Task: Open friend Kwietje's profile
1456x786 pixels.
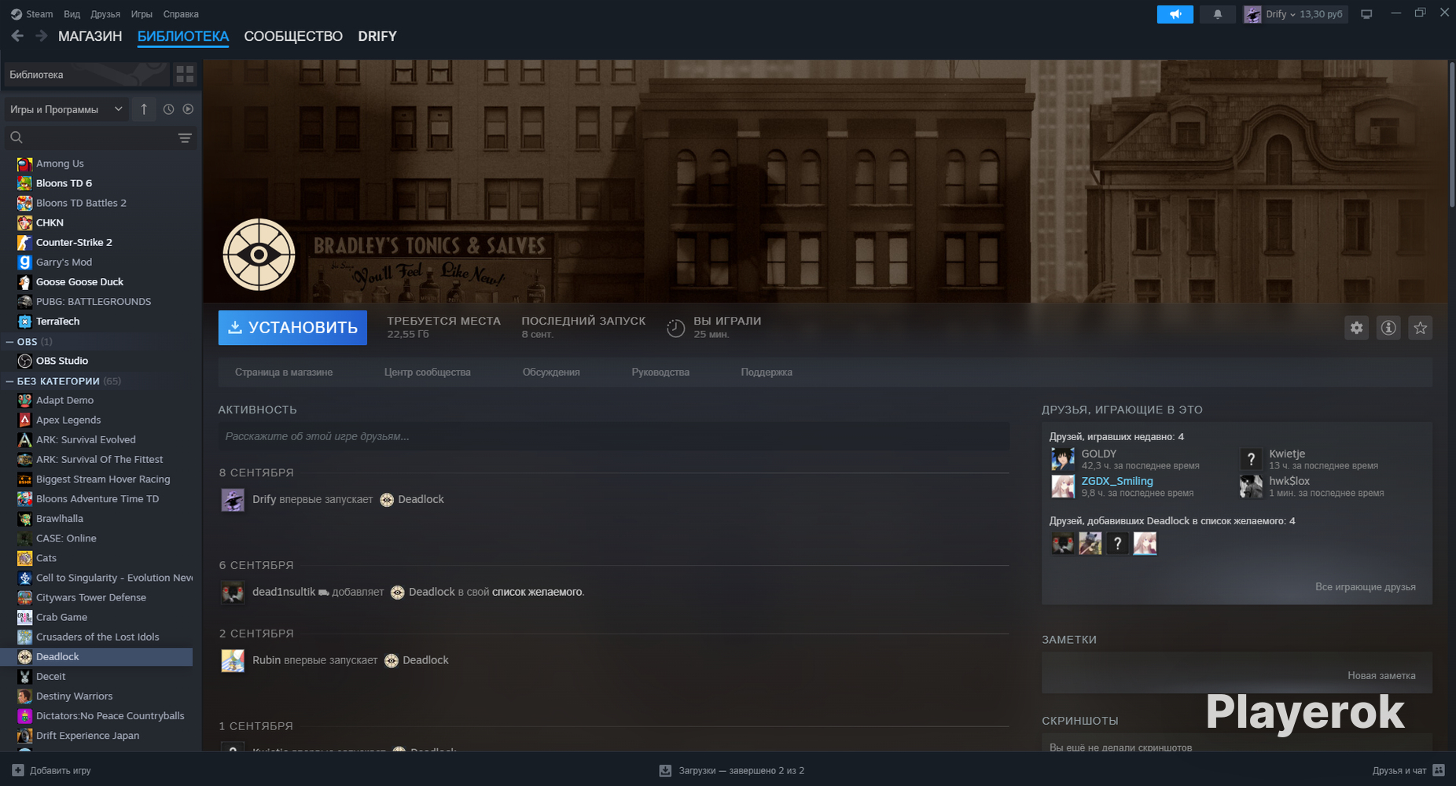Action: 1286,454
